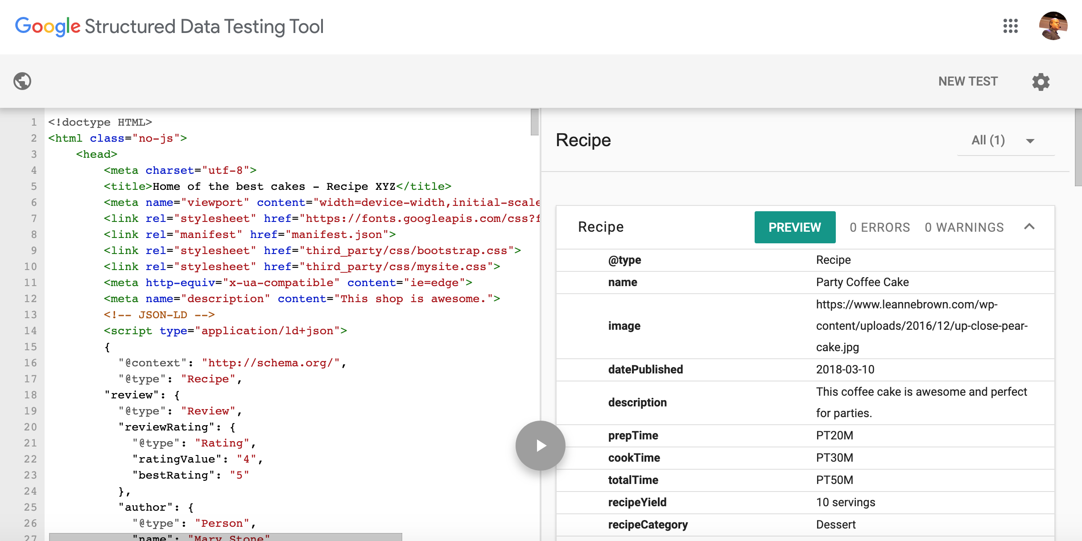Click the globe fetch-URL icon
Image resolution: width=1082 pixels, height=541 pixels.
(x=22, y=81)
